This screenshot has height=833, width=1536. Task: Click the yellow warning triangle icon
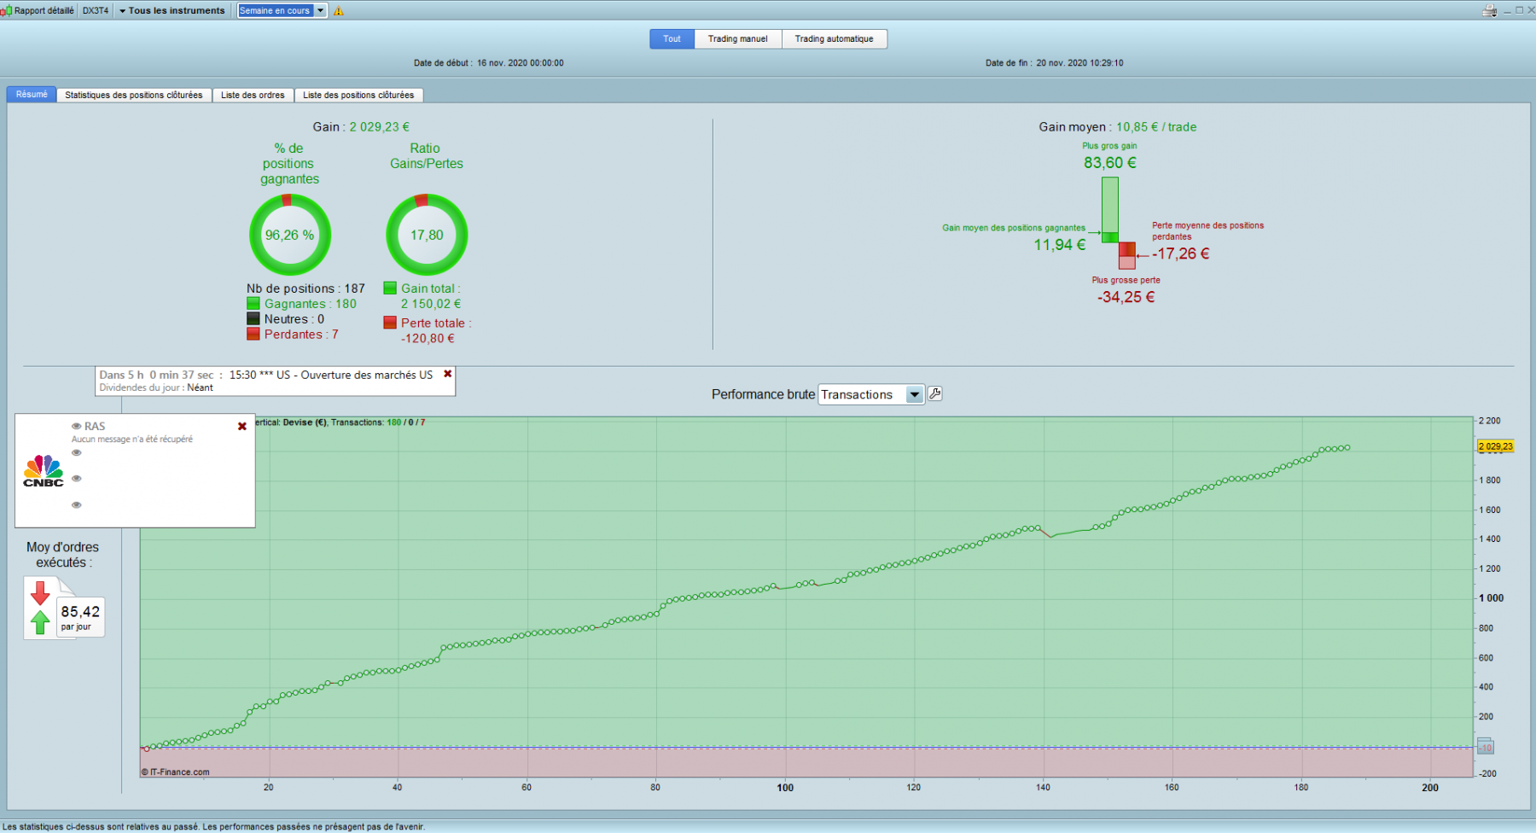click(x=339, y=11)
